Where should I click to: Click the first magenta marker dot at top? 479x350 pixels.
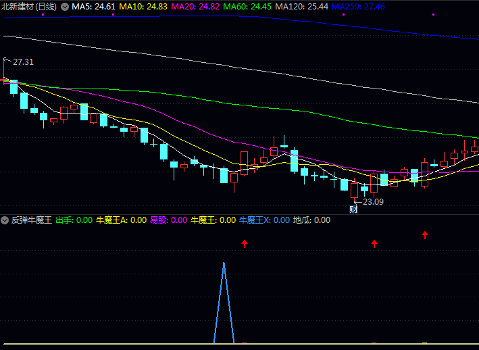[x=43, y=14]
